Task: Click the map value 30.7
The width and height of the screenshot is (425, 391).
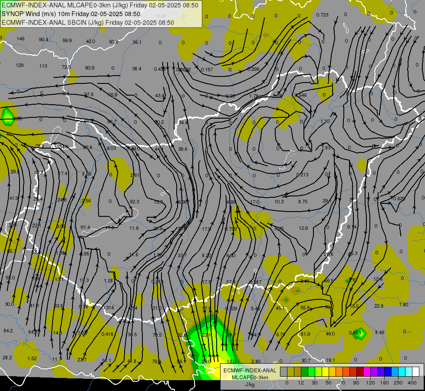Action: click(306, 361)
